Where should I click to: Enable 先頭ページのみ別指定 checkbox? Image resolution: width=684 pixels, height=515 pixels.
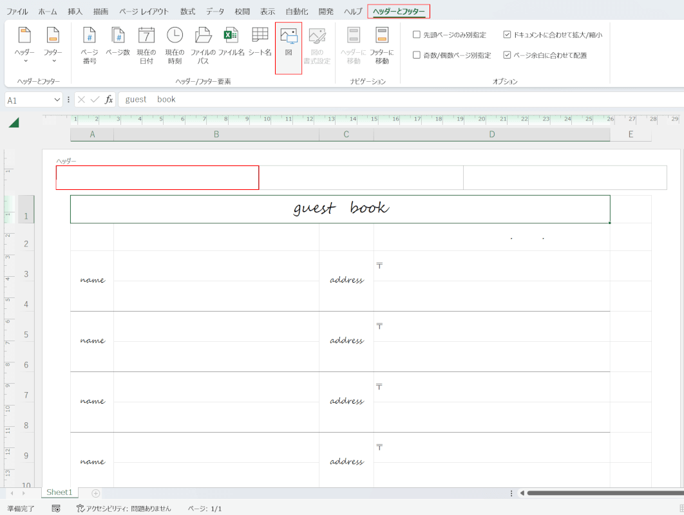(x=417, y=35)
